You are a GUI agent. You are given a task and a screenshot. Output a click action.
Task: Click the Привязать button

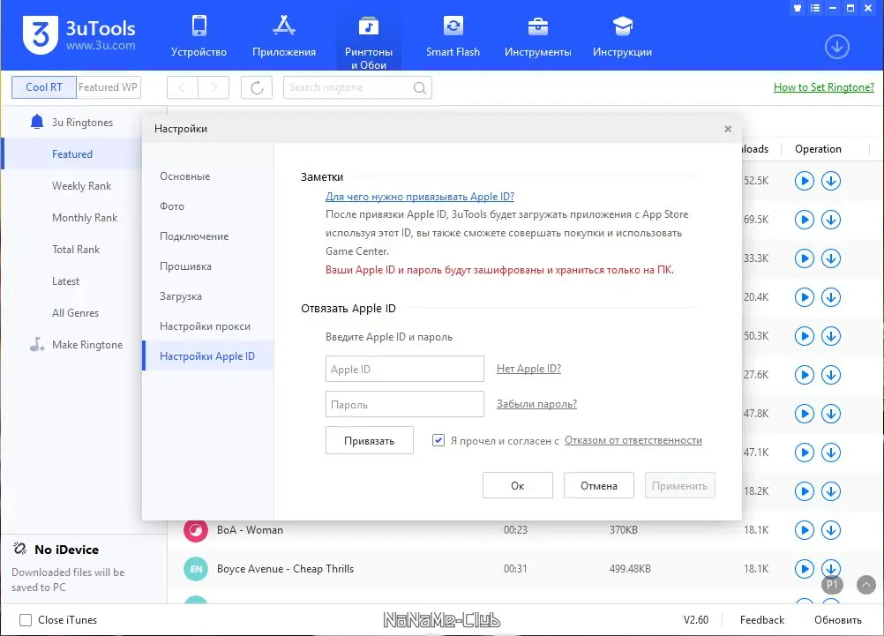click(370, 441)
